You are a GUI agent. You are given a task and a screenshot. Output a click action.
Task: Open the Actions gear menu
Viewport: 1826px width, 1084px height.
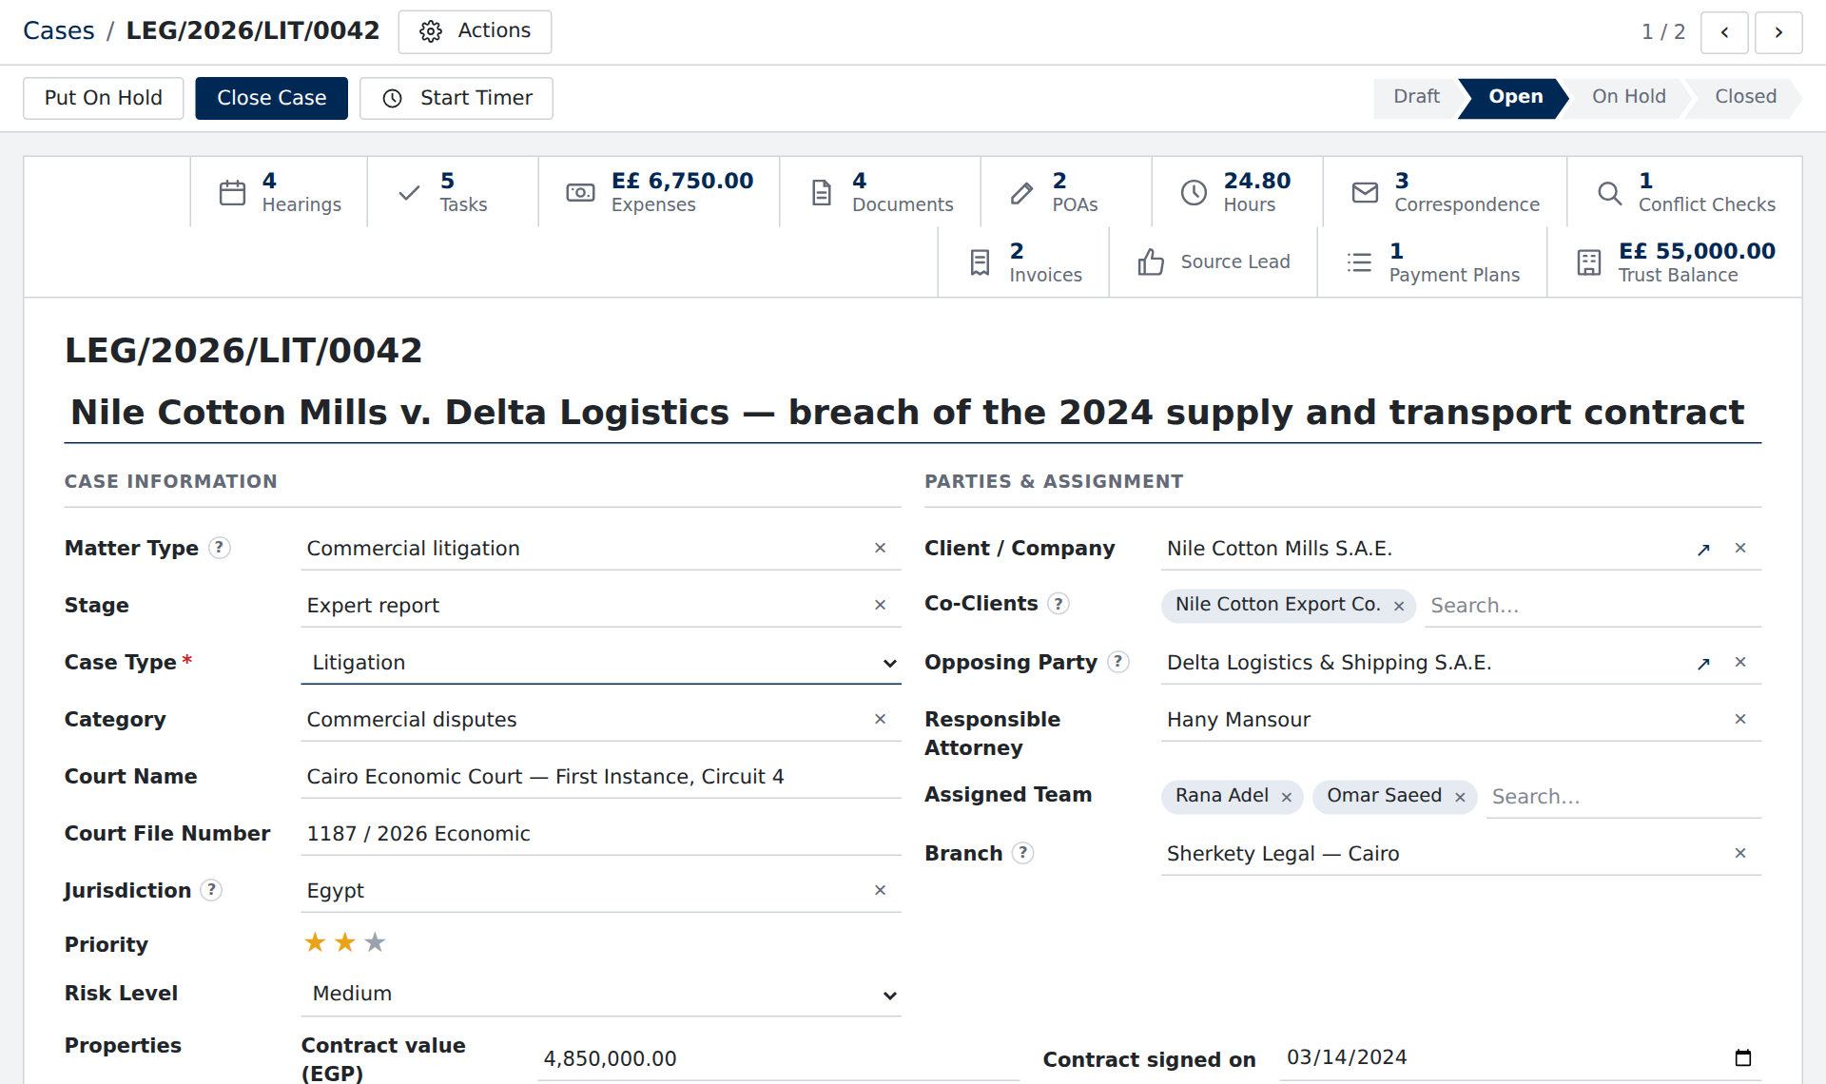tap(475, 31)
